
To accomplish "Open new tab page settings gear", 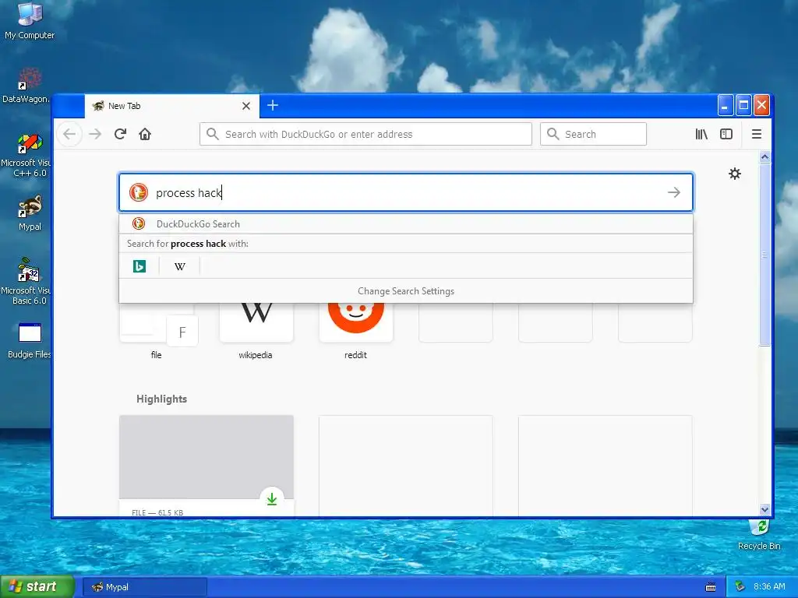I will click(x=735, y=174).
